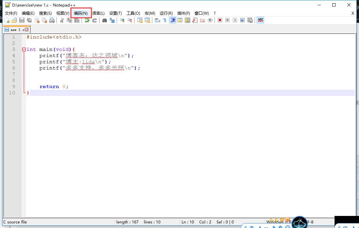
Task: Open the Replace toolbar icon
Action: point(112,21)
